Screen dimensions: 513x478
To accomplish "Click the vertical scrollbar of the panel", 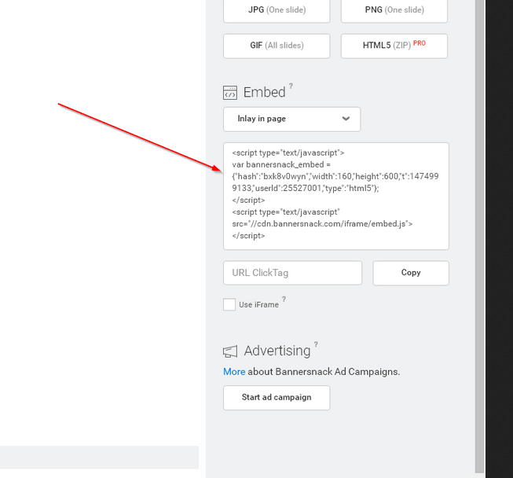I will [x=480, y=236].
